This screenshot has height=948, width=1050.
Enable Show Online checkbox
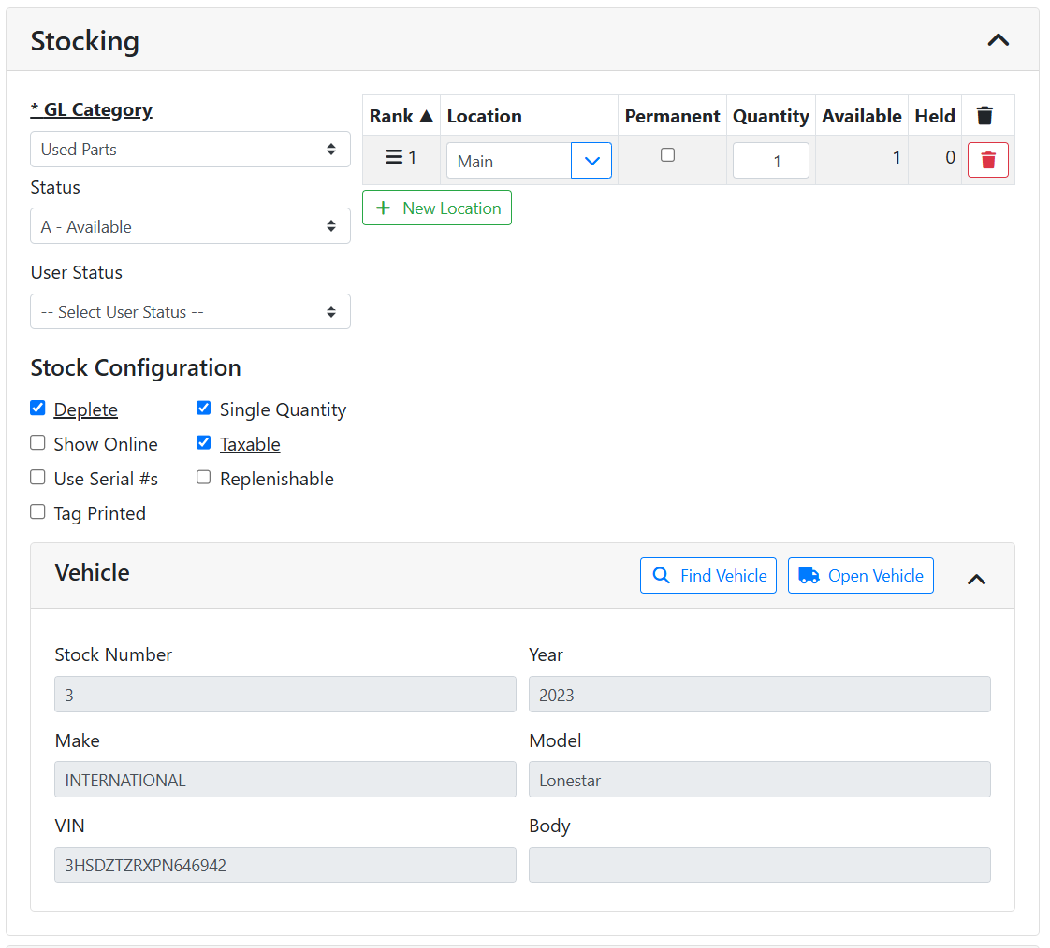37,443
